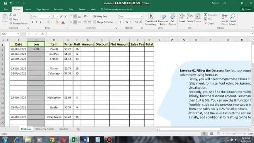The image size is (254, 143).
Task: Click the Decrease Font Size icon
Action: pos(65,16)
